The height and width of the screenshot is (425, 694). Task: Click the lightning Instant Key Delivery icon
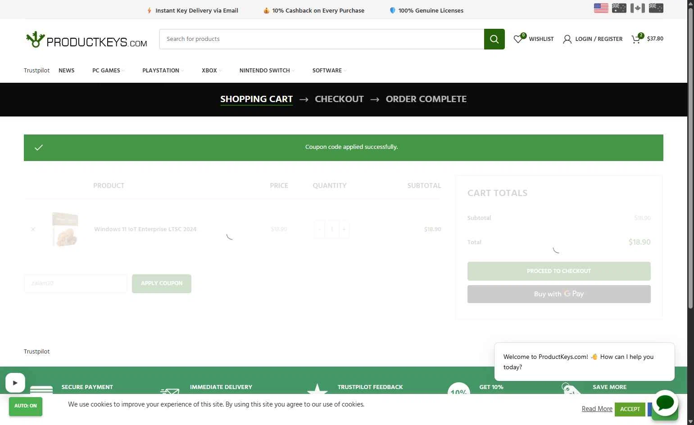[150, 10]
